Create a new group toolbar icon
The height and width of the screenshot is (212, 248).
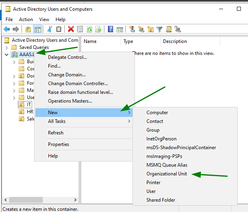pyautogui.click(x=141, y=29)
